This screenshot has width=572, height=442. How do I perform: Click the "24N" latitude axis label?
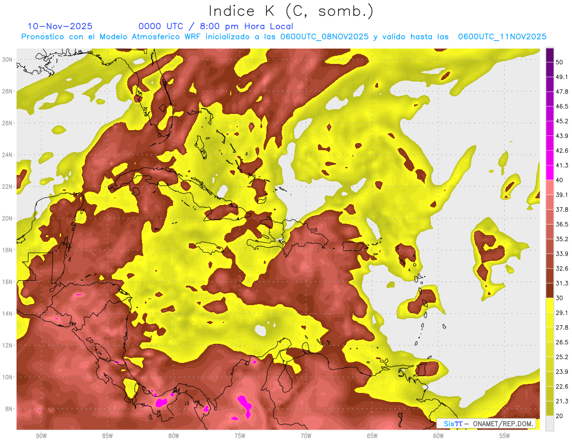[x=7, y=155]
